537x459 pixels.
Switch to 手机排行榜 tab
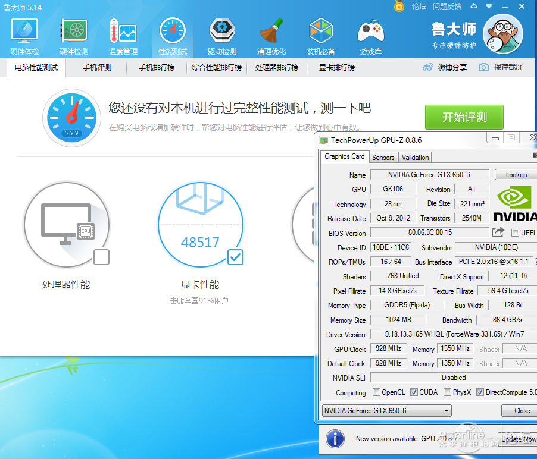pyautogui.click(x=157, y=68)
